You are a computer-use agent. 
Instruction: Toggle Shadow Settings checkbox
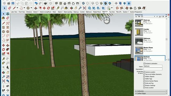(144, 85)
